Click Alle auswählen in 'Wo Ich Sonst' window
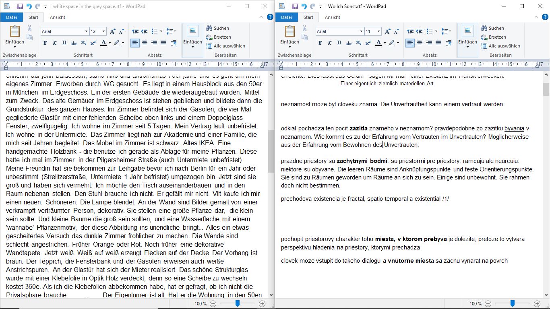 (x=501, y=46)
